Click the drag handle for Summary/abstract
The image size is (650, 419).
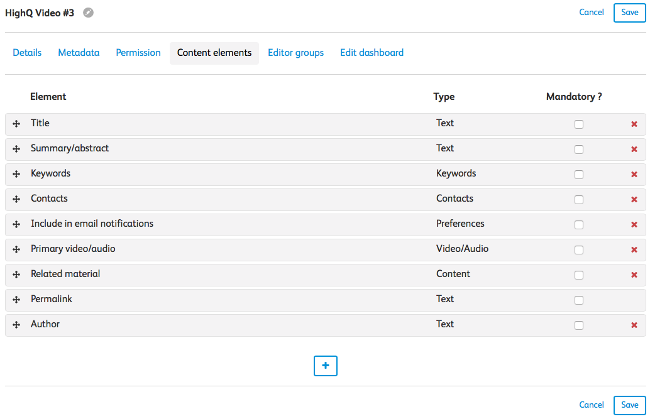16,150
